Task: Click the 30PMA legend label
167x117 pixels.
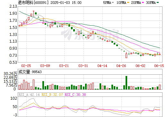Action: pyautogui.click(x=151, y=3)
